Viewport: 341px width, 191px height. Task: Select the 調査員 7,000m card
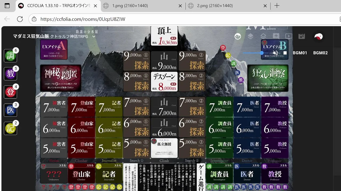[220, 107]
